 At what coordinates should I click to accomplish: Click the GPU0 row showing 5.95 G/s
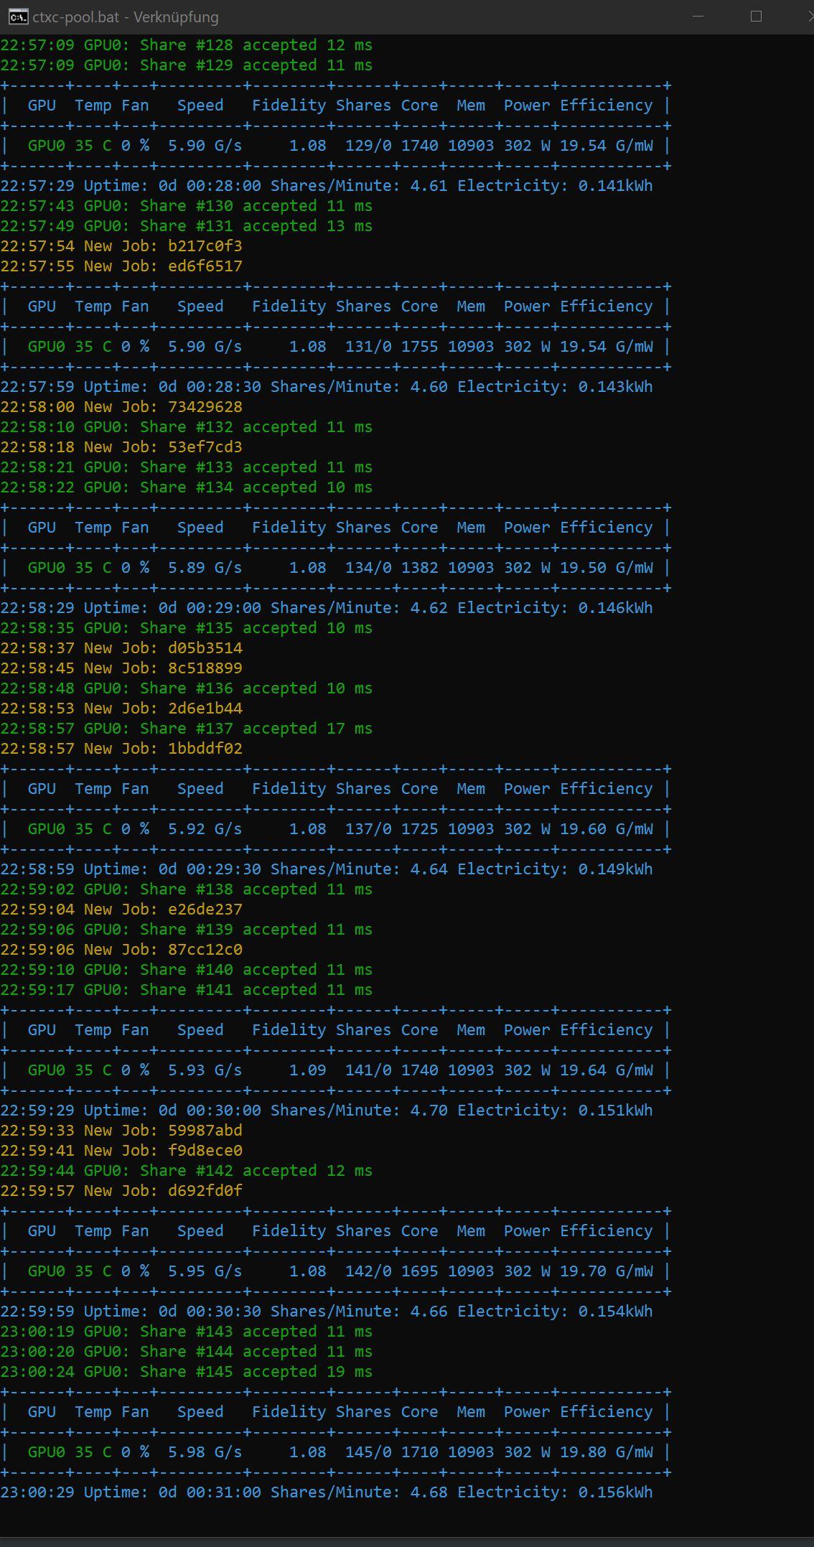336,1271
